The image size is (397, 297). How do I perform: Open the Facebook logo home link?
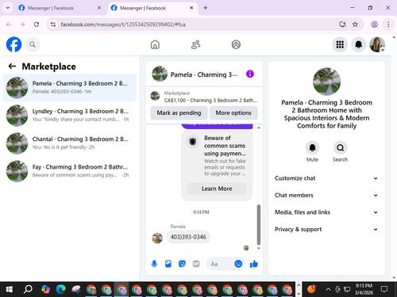pos(13,44)
